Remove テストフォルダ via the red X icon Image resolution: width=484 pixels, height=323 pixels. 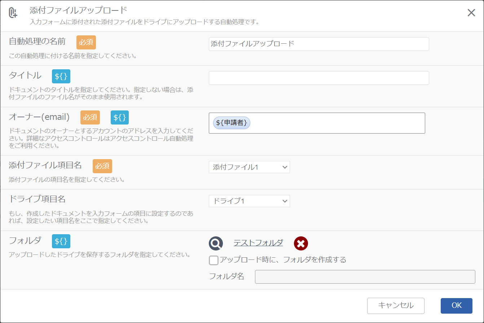(x=301, y=243)
